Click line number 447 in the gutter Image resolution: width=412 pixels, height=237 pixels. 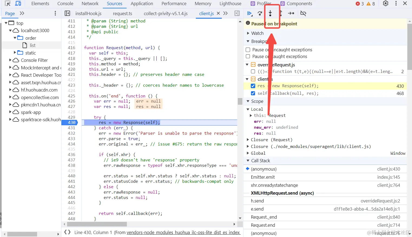pyautogui.click(x=71, y=213)
